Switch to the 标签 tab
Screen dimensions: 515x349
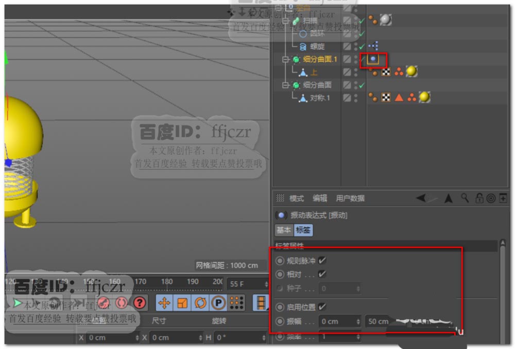click(303, 230)
